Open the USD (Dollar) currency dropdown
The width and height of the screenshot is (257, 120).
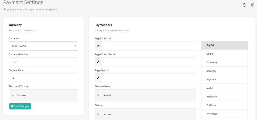coord(43,46)
